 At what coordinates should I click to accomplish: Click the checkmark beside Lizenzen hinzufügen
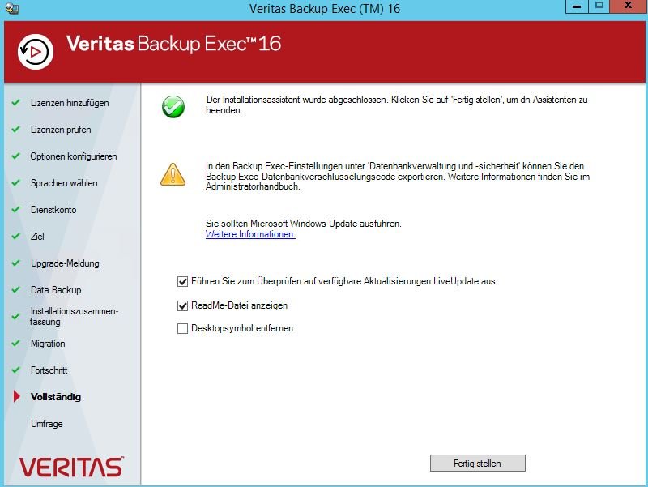(x=15, y=102)
